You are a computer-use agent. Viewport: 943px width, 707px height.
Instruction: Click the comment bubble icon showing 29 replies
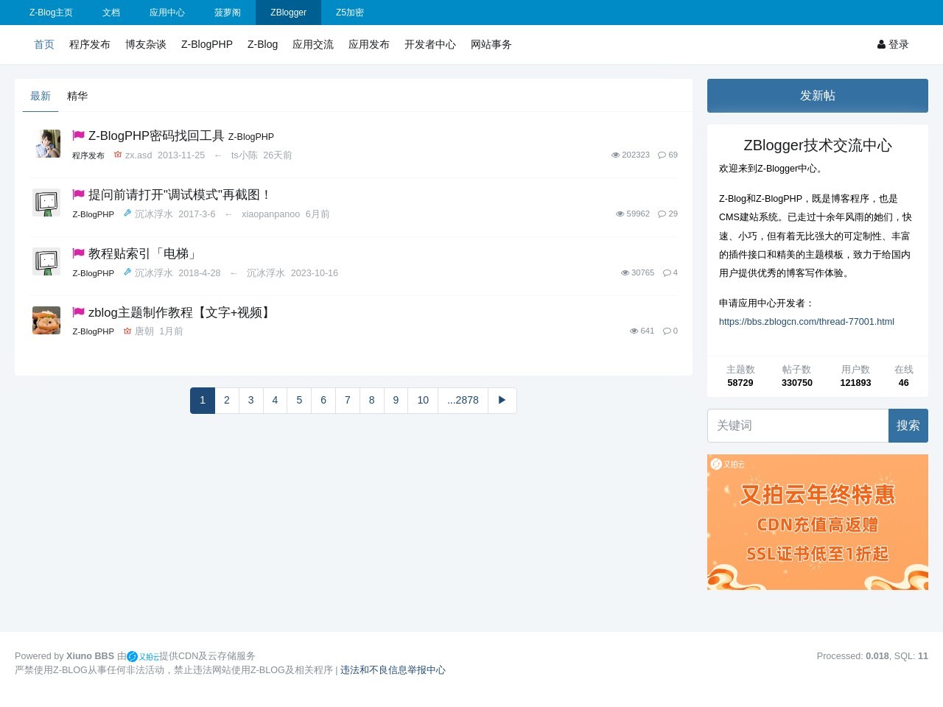pyautogui.click(x=662, y=214)
